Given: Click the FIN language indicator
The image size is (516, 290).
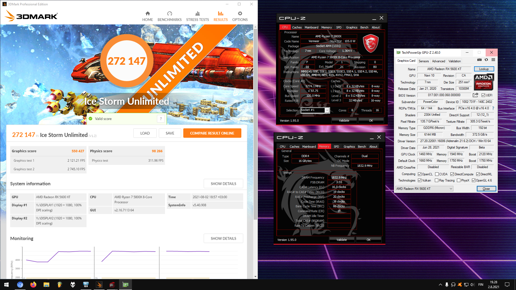Looking at the screenshot, I should point(481,285).
